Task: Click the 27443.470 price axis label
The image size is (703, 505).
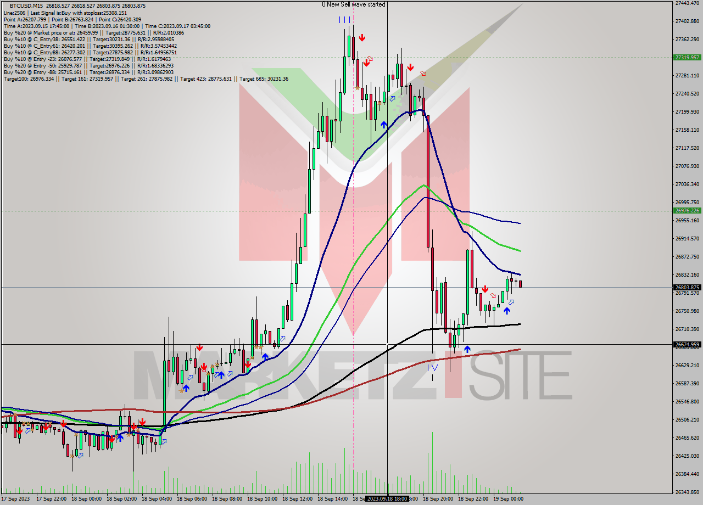Action: tap(688, 3)
